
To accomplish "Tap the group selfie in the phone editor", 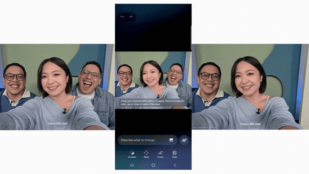I will (153, 80).
